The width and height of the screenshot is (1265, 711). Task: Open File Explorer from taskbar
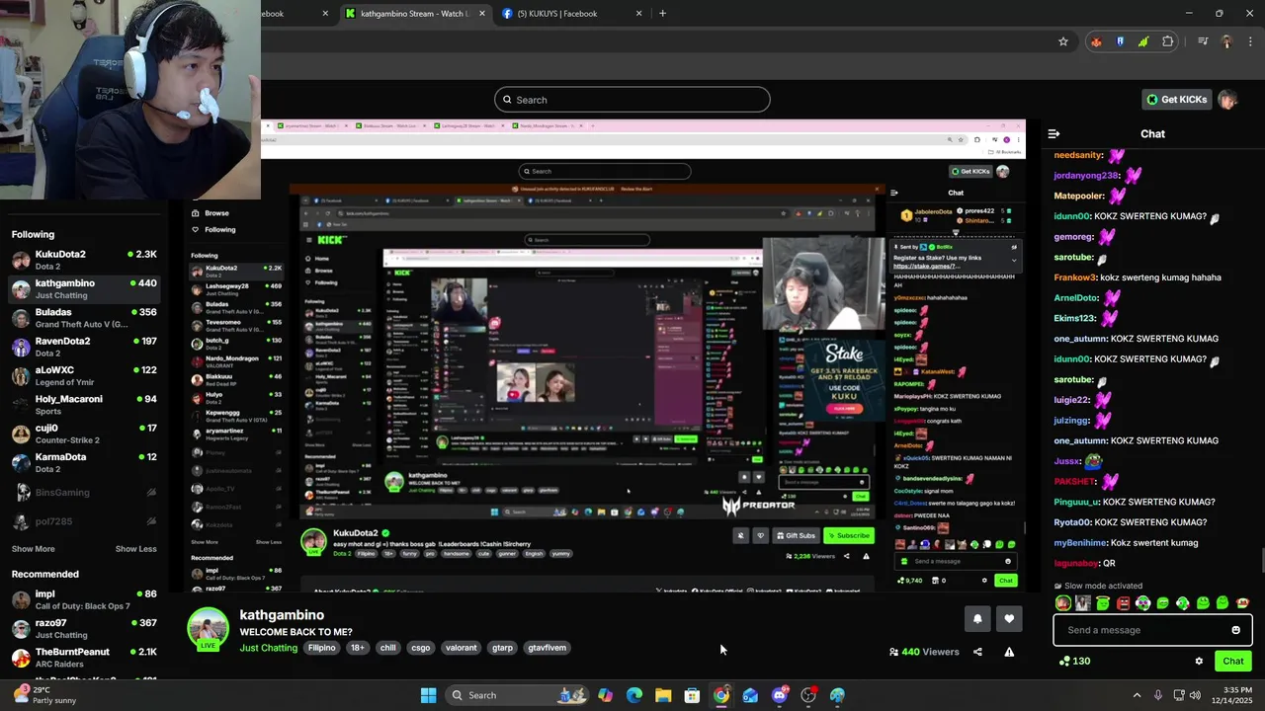pyautogui.click(x=663, y=695)
